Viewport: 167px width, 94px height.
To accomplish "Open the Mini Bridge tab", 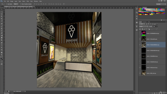I will tap(7, 93).
